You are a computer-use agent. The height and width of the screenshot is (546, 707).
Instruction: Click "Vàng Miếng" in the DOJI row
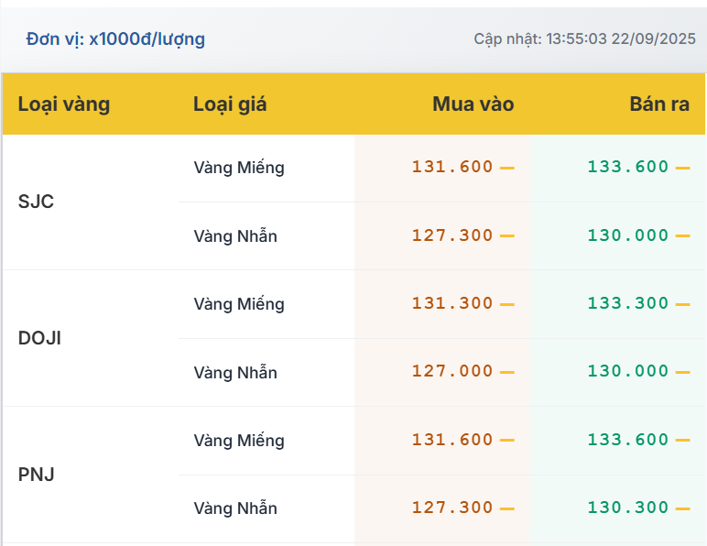(x=239, y=304)
